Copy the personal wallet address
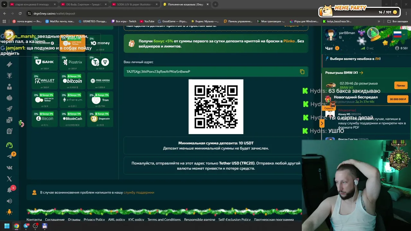This screenshot has height=231, width=411. 302,72
